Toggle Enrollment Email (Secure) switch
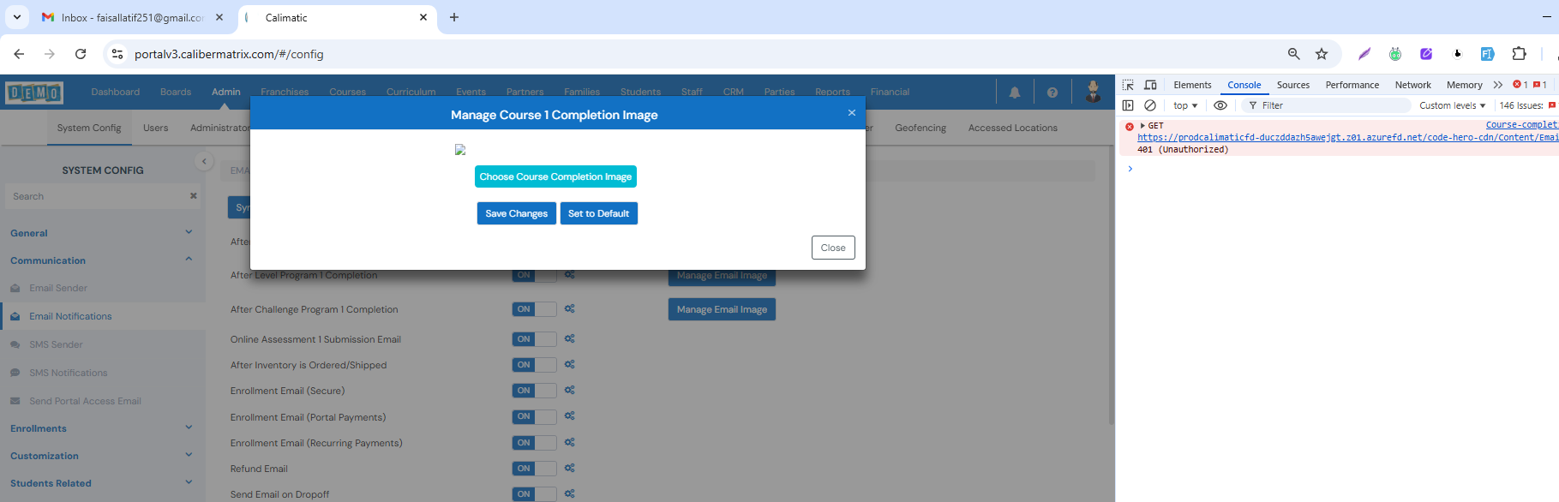 tap(534, 391)
